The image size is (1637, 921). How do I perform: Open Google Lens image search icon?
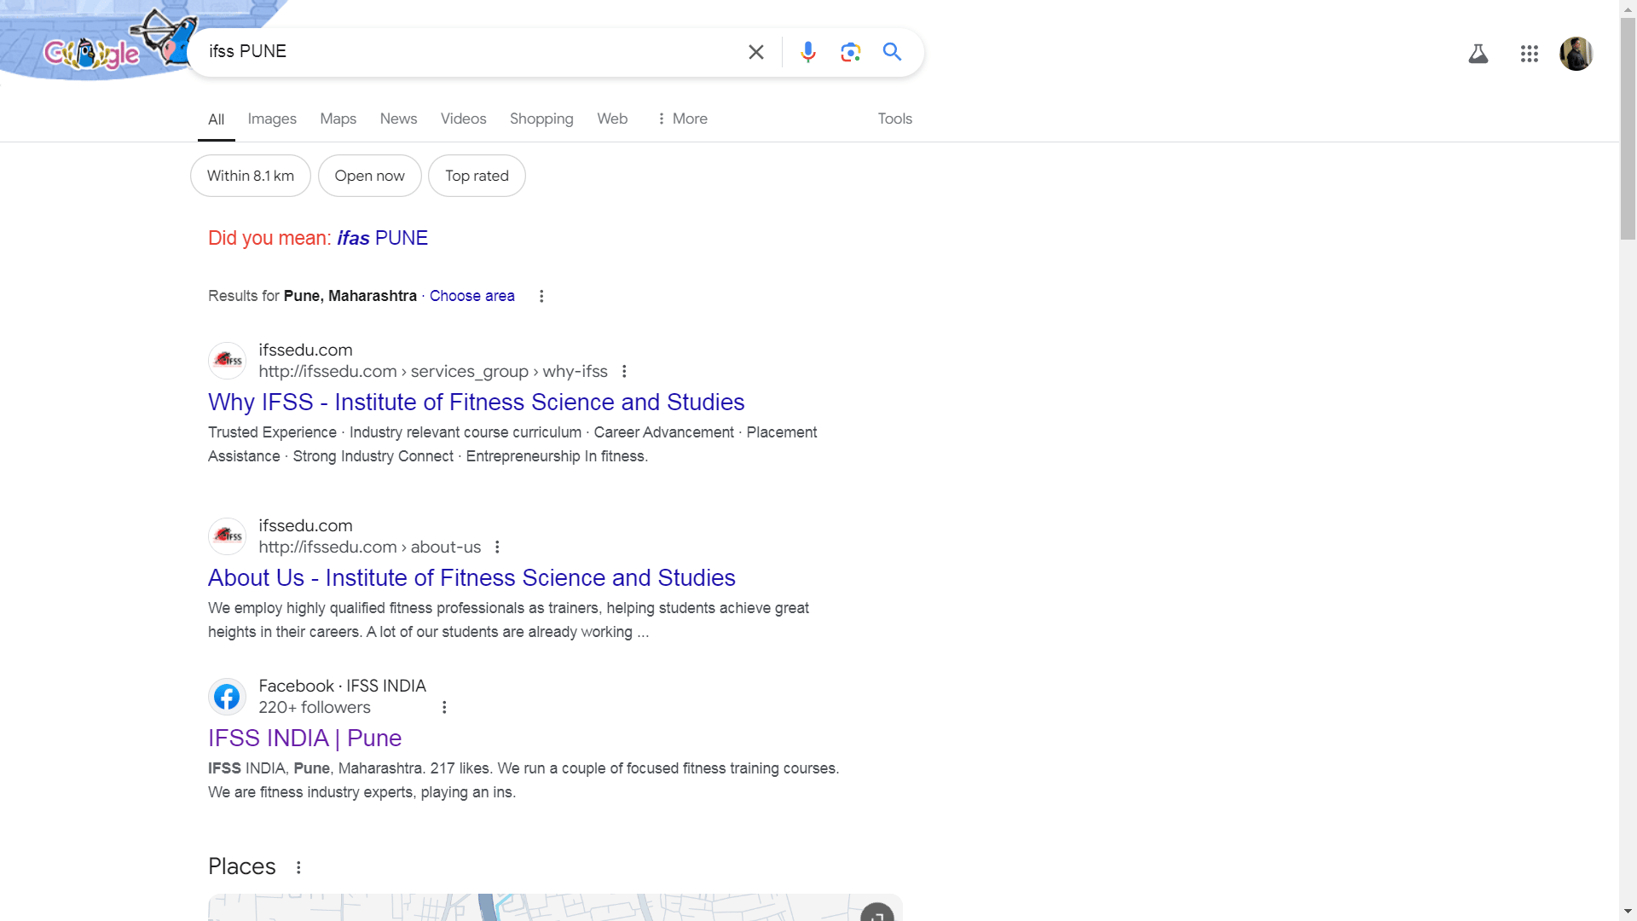850,52
